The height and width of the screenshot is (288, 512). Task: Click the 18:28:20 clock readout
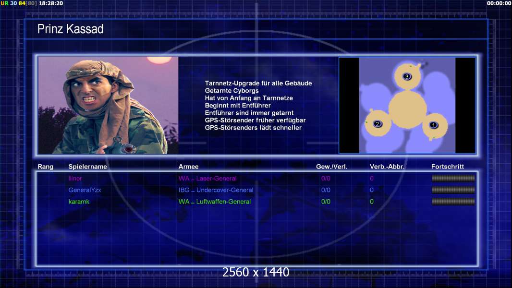coord(51,3)
